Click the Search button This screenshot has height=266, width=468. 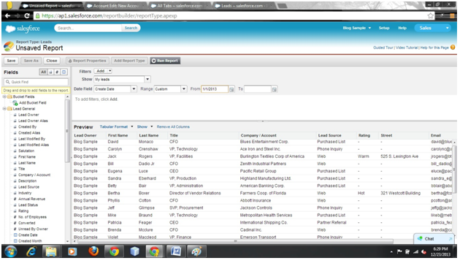pyautogui.click(x=131, y=28)
